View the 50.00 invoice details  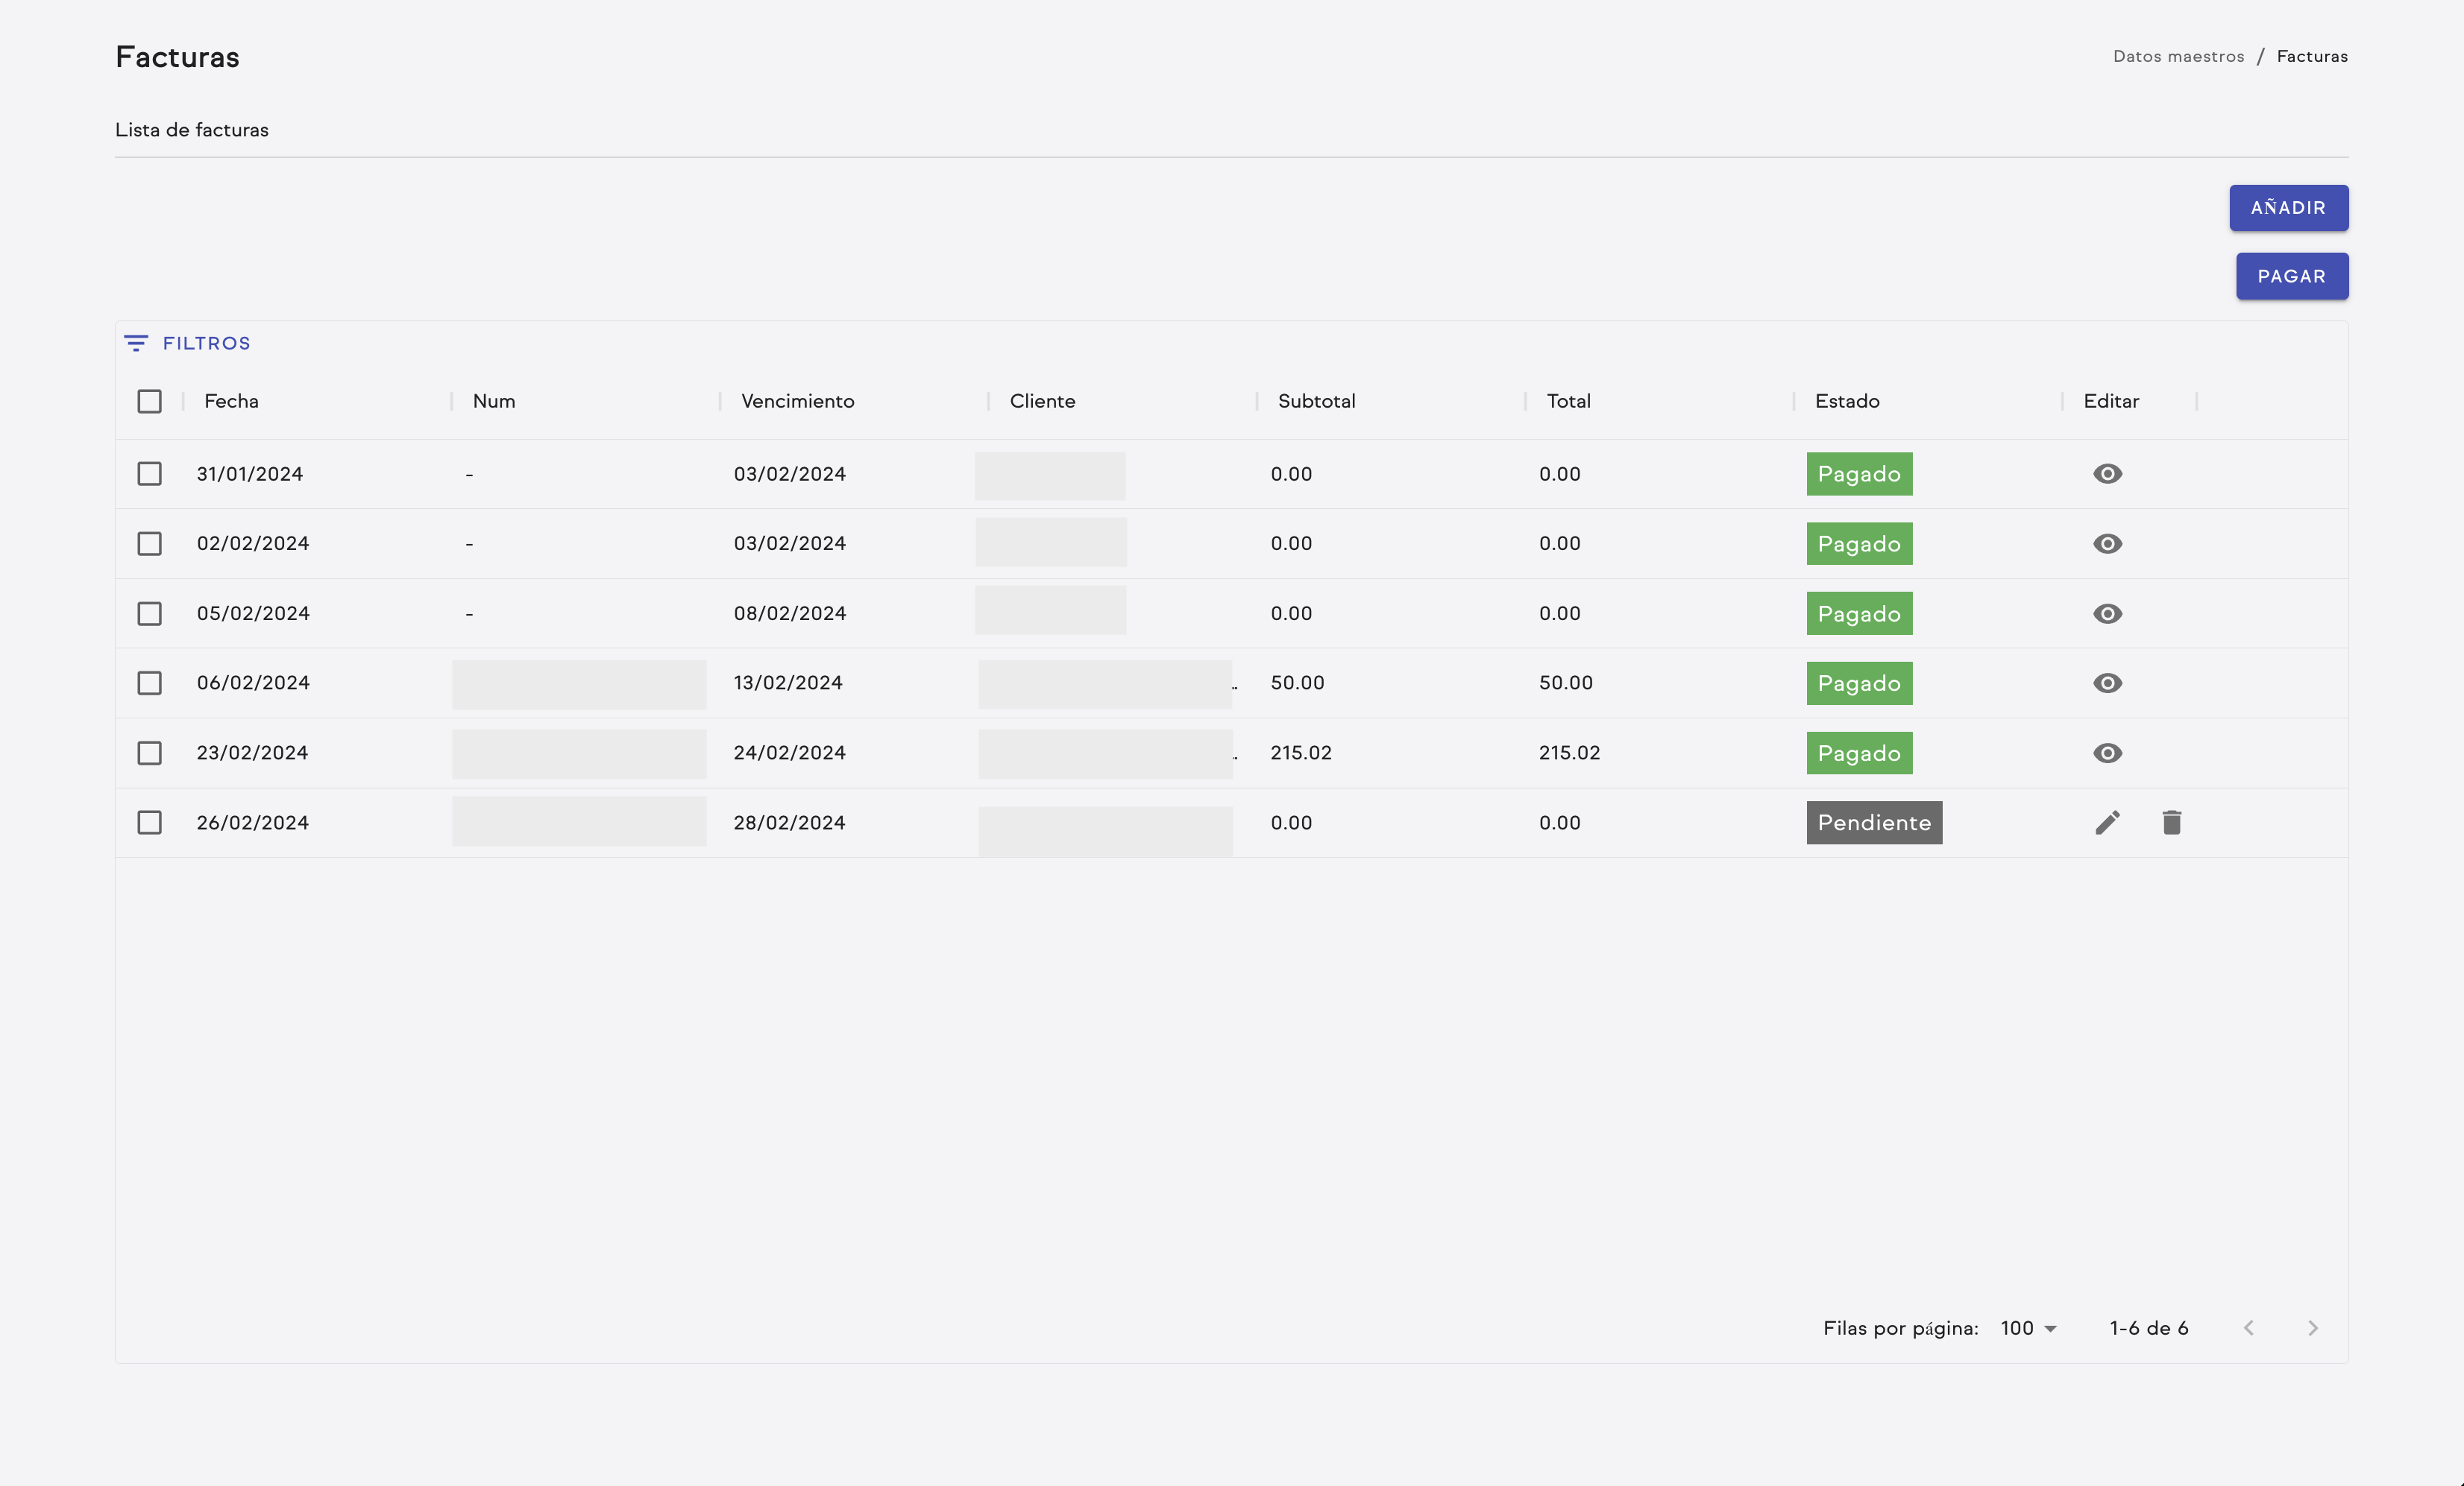click(x=2107, y=683)
